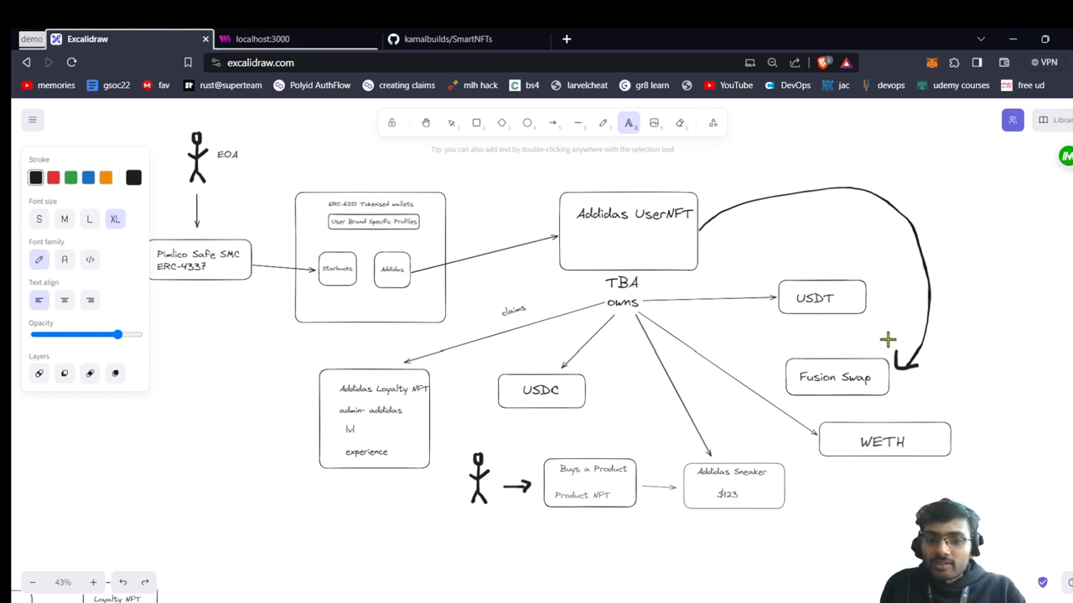
Task: Open a new browser tab
Action: [x=567, y=39]
